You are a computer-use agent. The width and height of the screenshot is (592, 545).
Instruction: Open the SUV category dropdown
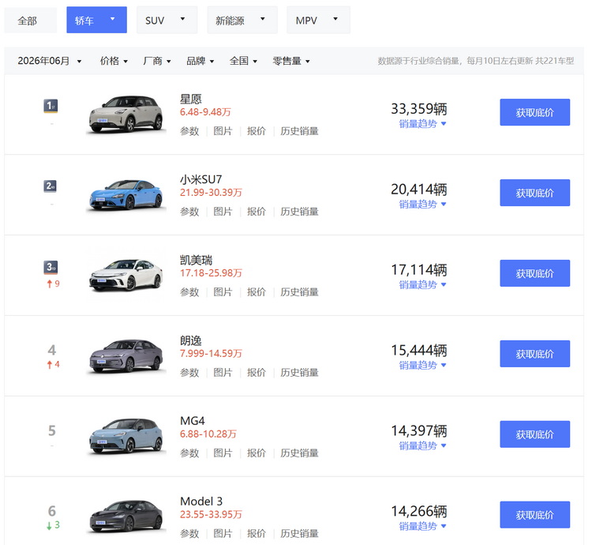point(167,20)
